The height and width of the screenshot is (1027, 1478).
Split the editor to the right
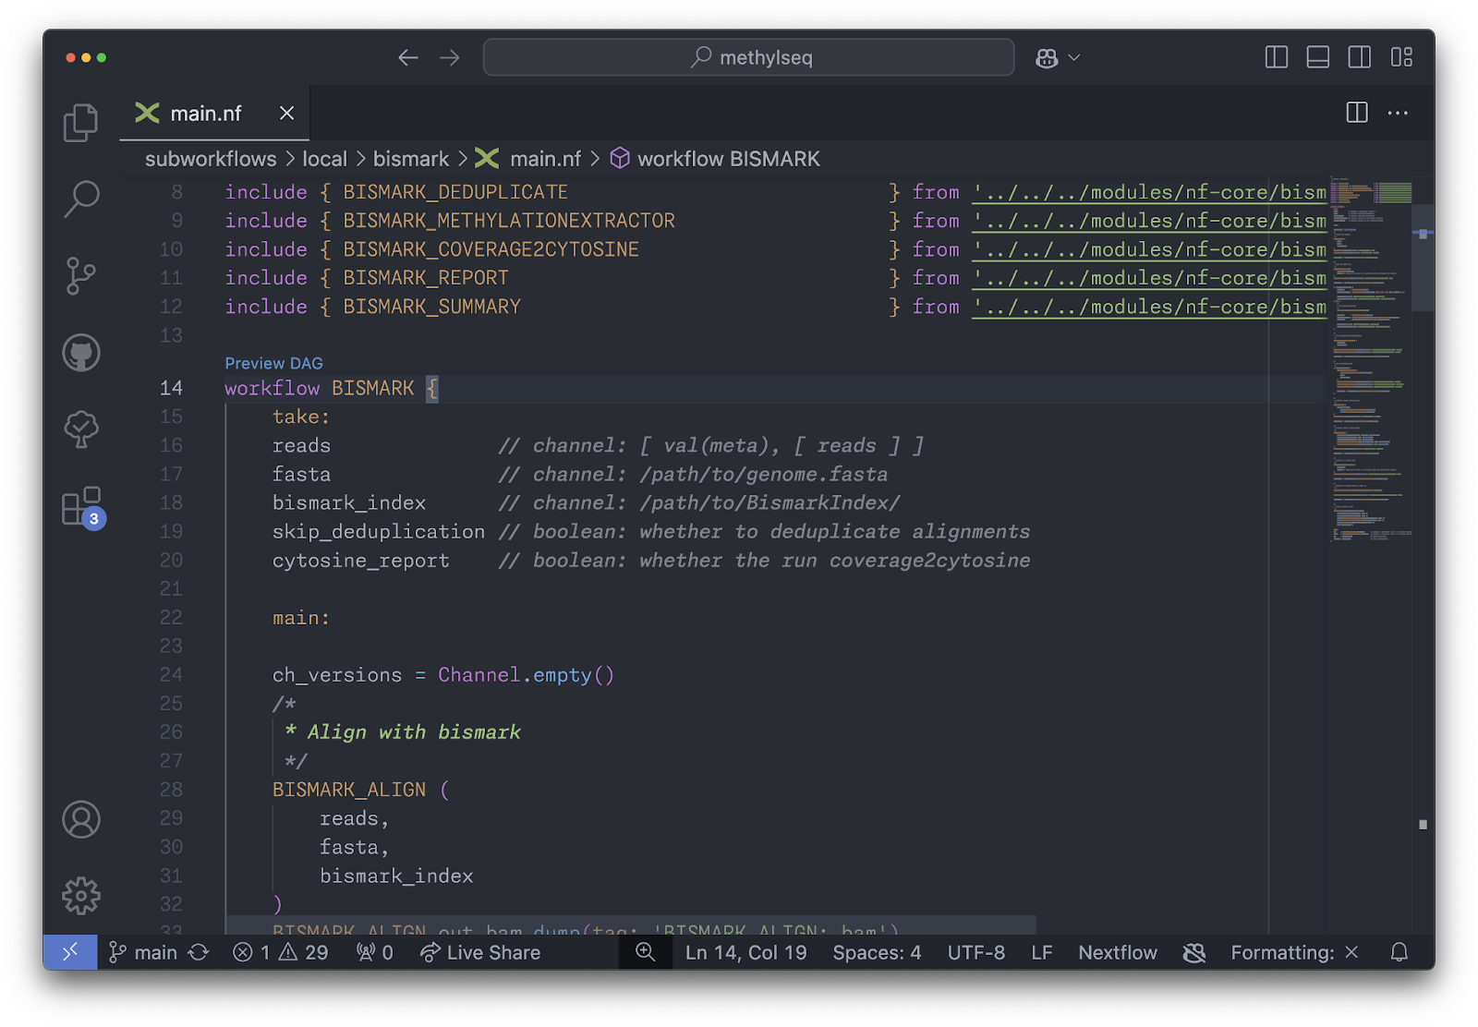point(1356,113)
